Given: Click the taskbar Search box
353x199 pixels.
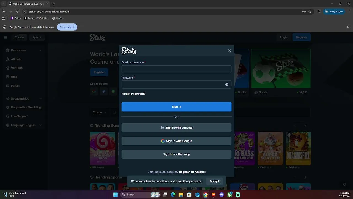Looking at the screenshot, I should tap(141, 195).
